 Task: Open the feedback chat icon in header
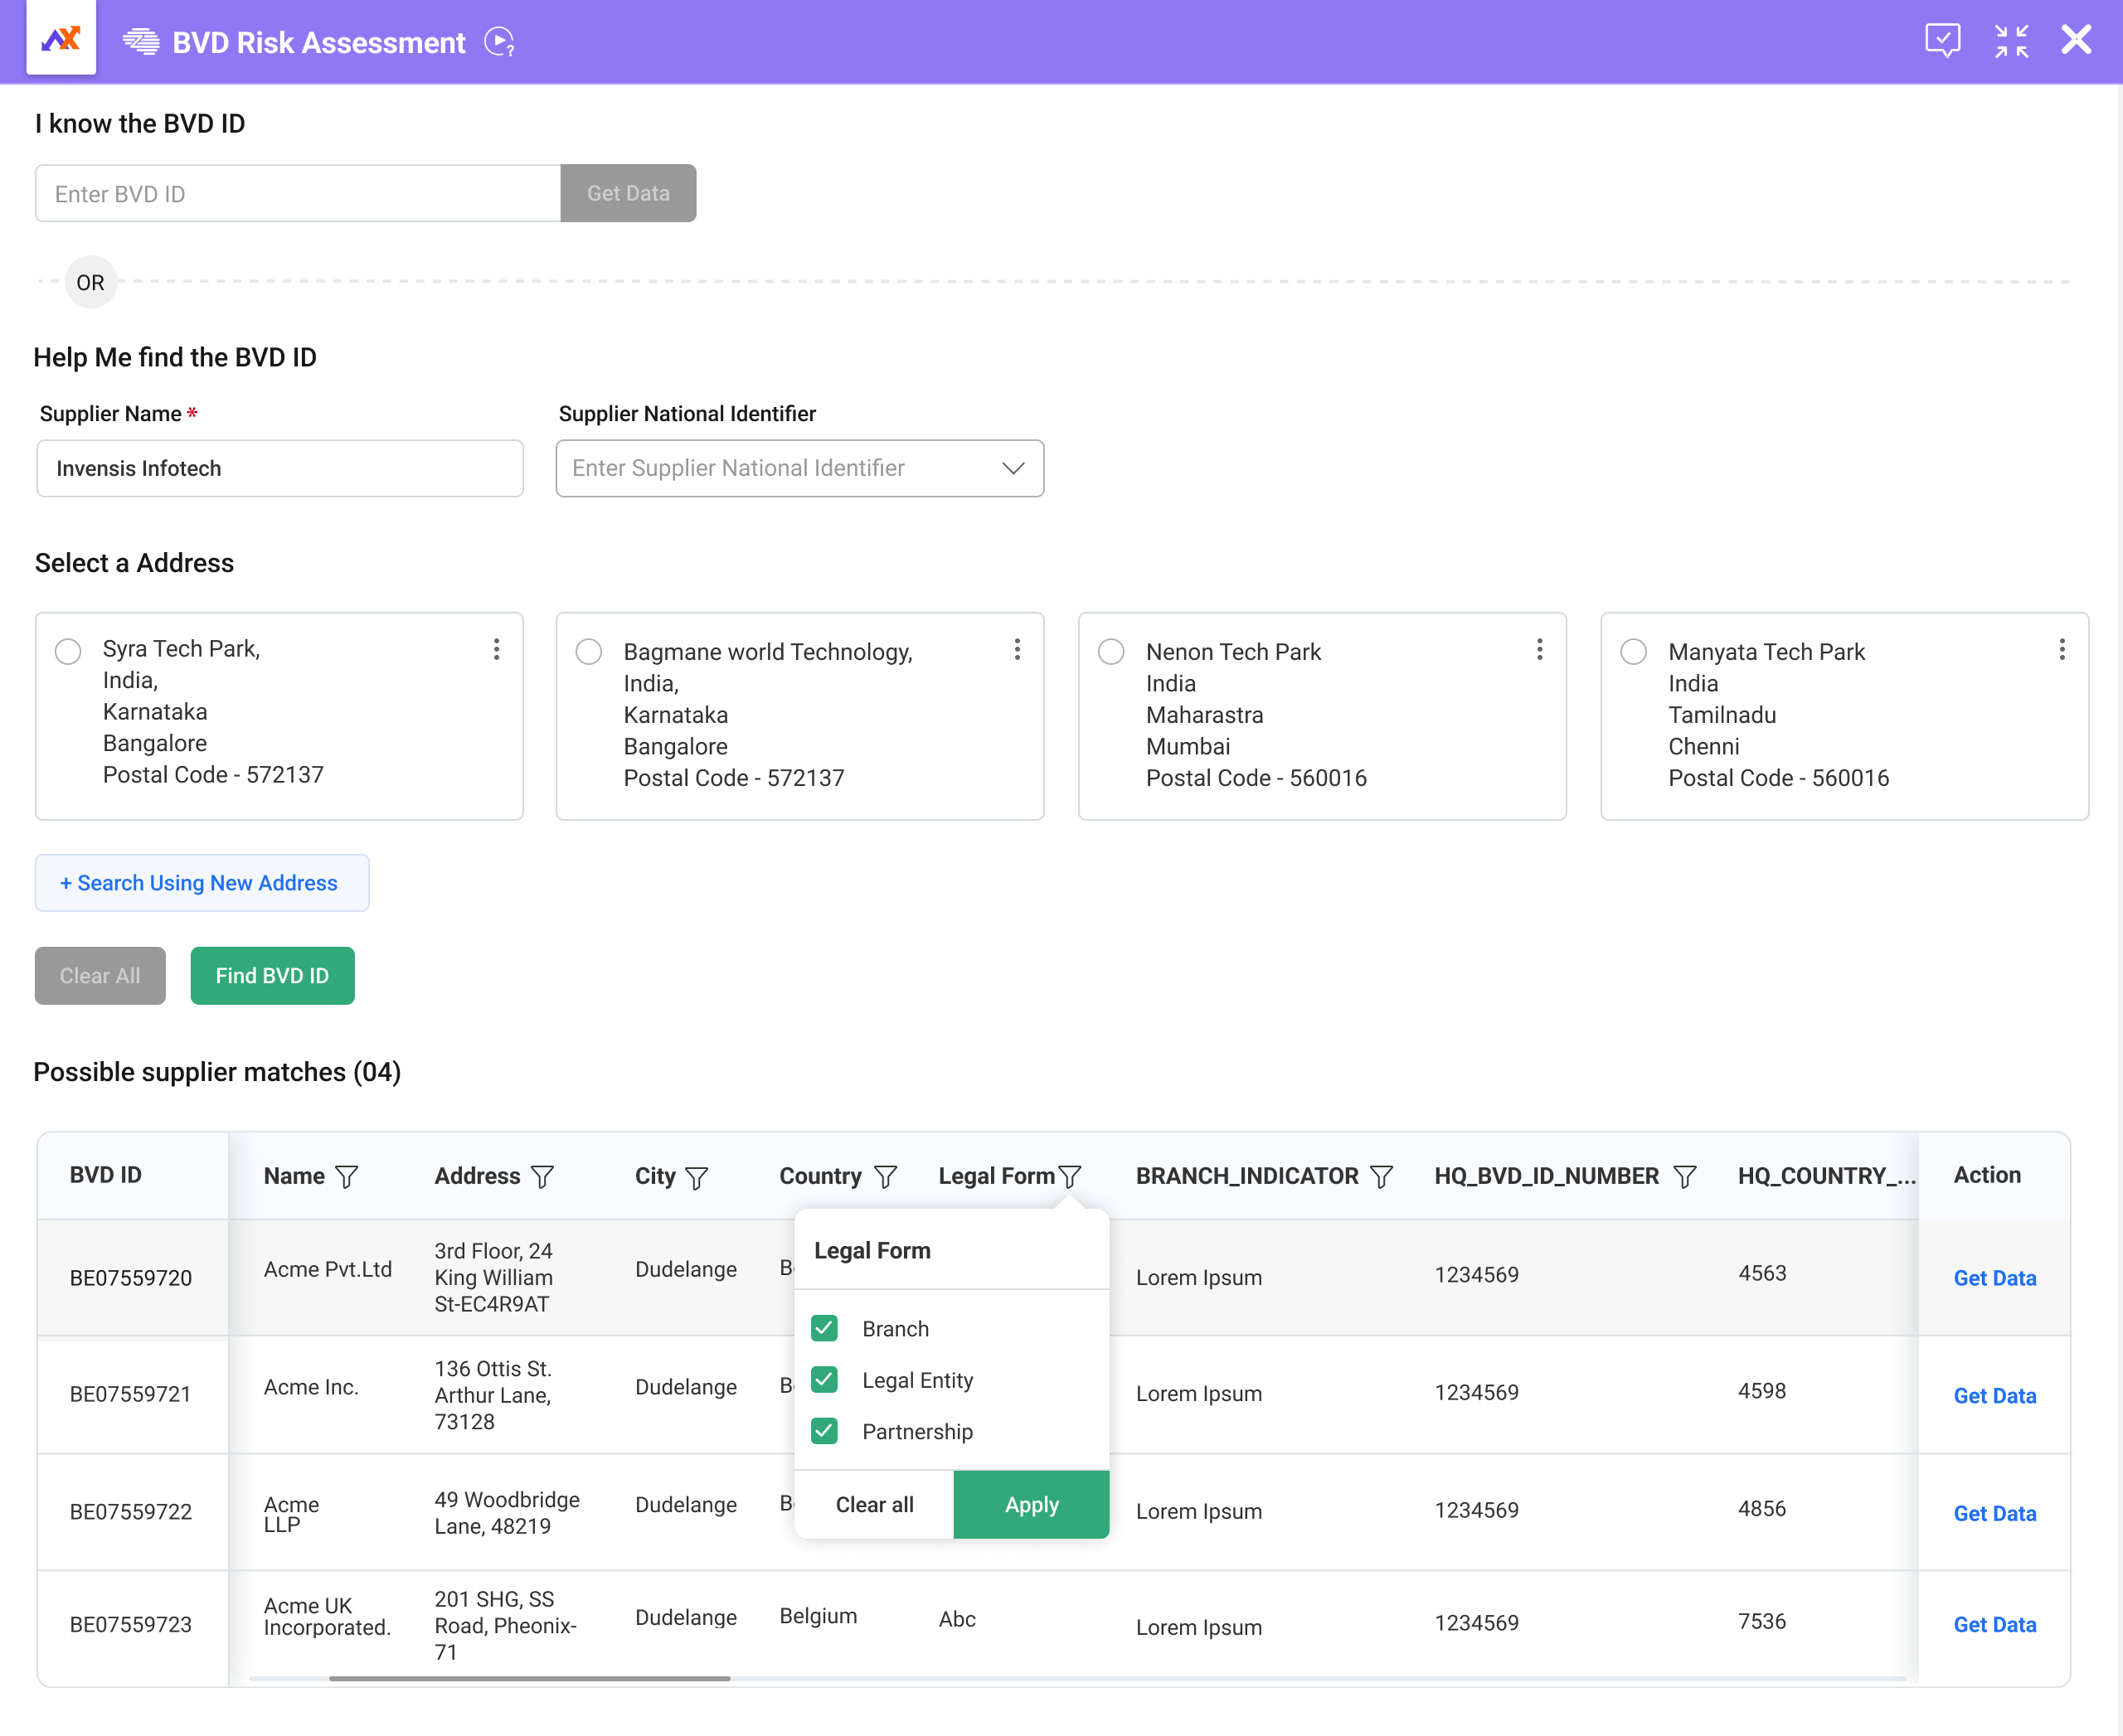1942,41
